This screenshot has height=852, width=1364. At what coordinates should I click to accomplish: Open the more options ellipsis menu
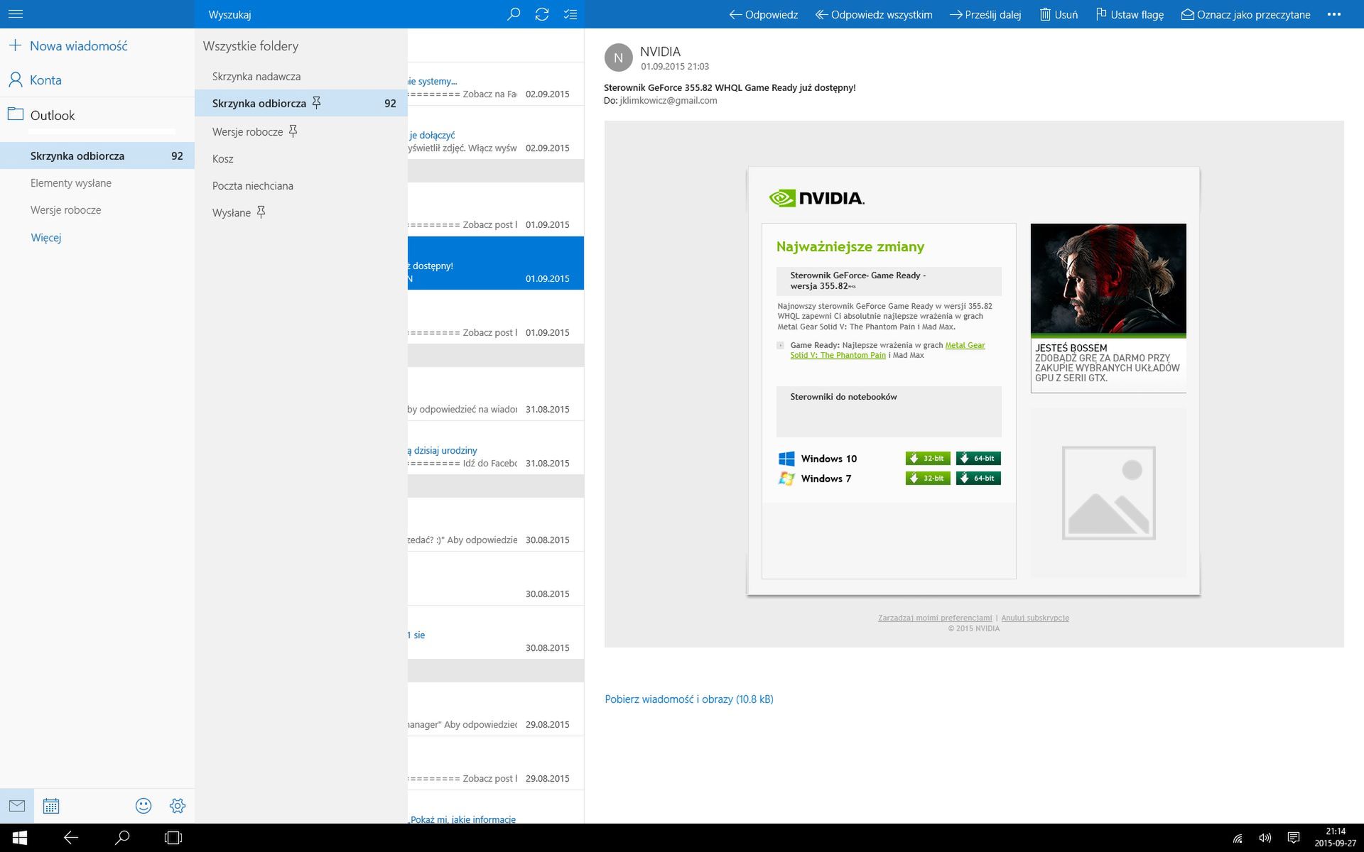(1334, 14)
